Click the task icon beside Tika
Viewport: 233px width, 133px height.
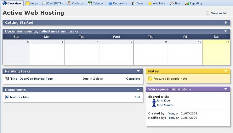tap(7, 78)
